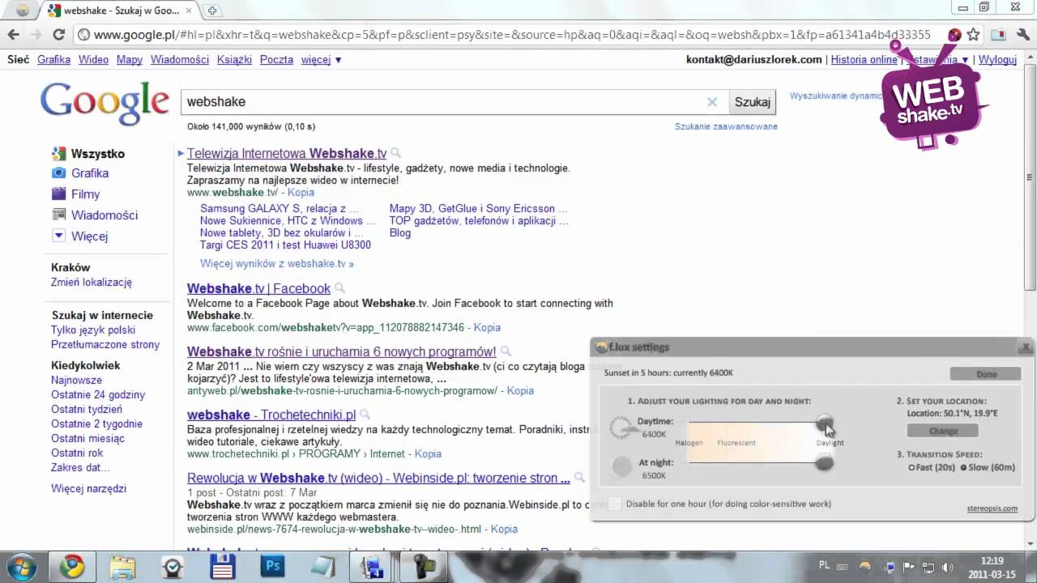This screenshot has width=1037, height=583.
Task: Open Historia online link
Action: click(x=864, y=60)
